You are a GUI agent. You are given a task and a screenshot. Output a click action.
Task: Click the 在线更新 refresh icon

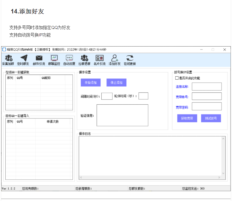(130, 58)
